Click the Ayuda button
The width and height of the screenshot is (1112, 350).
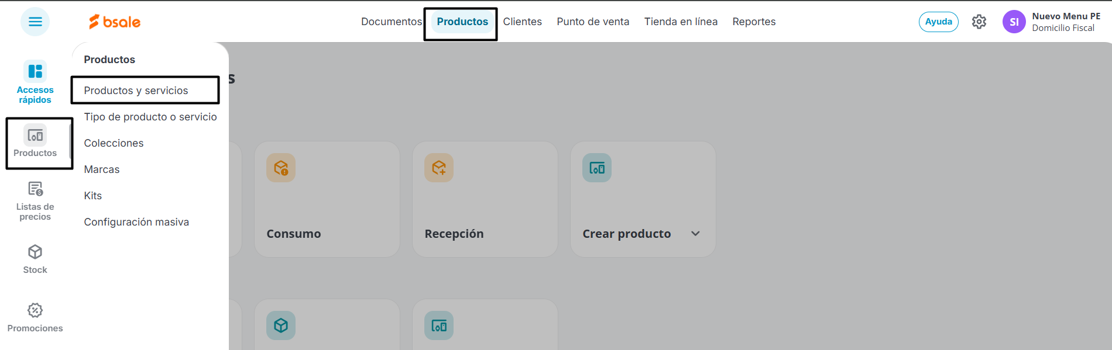[939, 22]
